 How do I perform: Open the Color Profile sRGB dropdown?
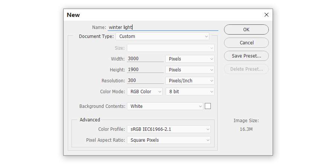click(x=169, y=129)
